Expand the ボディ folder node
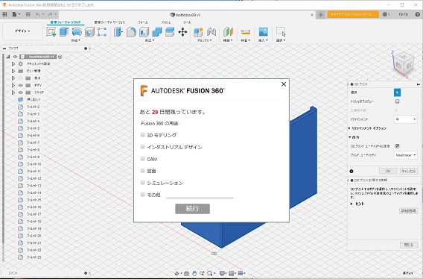 click(13, 85)
